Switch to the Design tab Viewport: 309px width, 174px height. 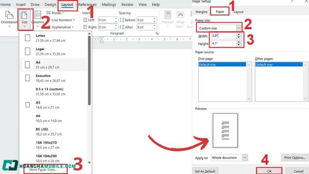coord(50,4)
